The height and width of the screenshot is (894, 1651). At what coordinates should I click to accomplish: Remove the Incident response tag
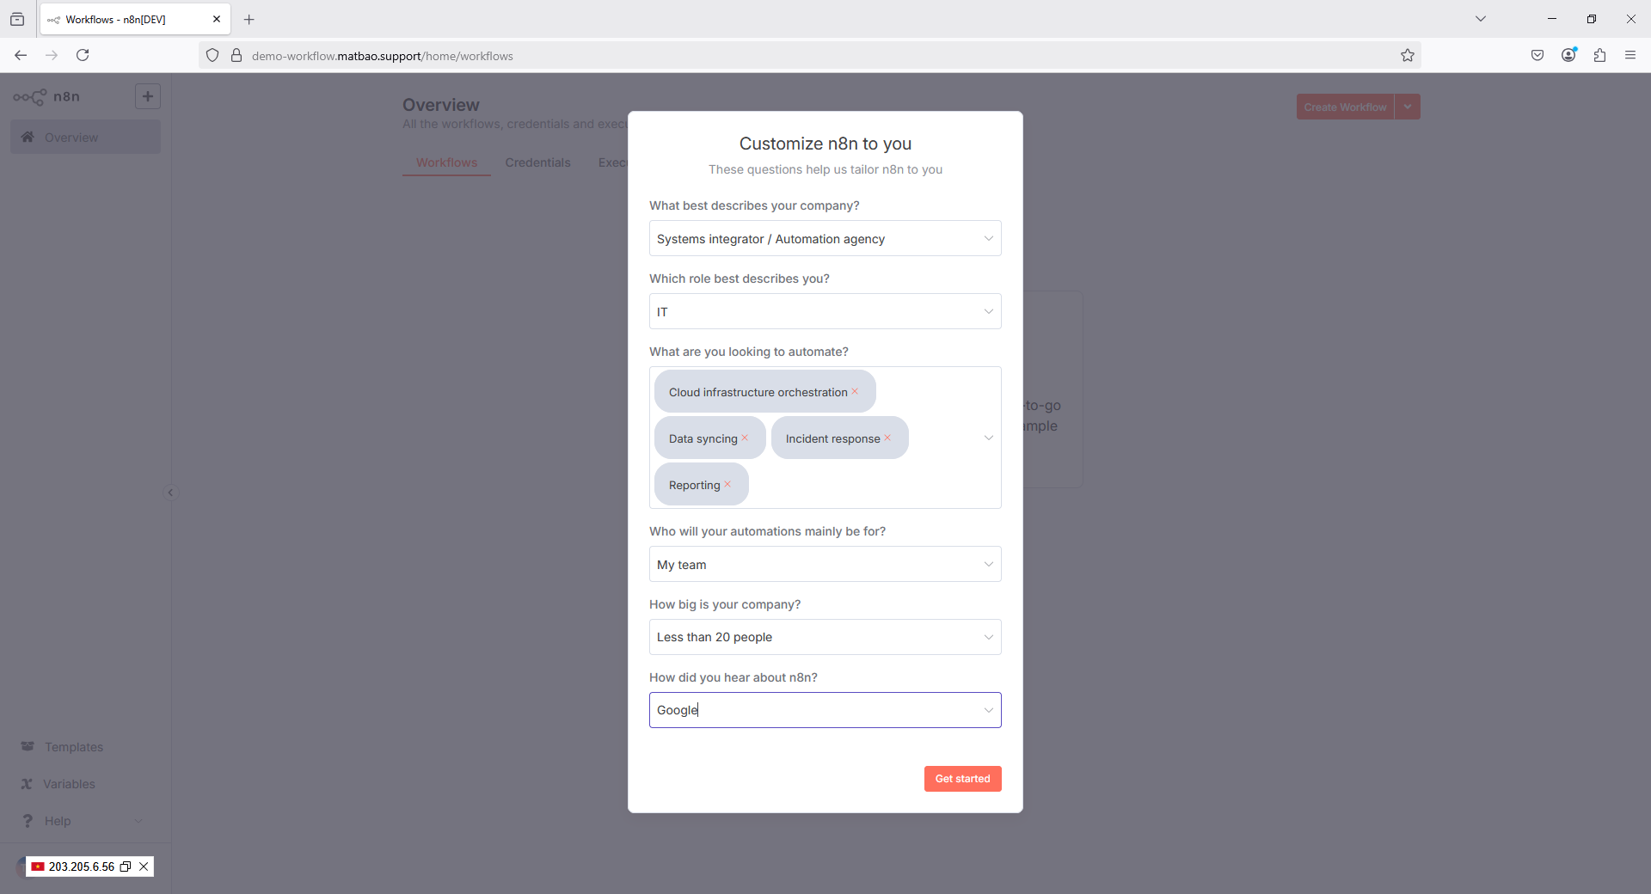[x=887, y=438]
